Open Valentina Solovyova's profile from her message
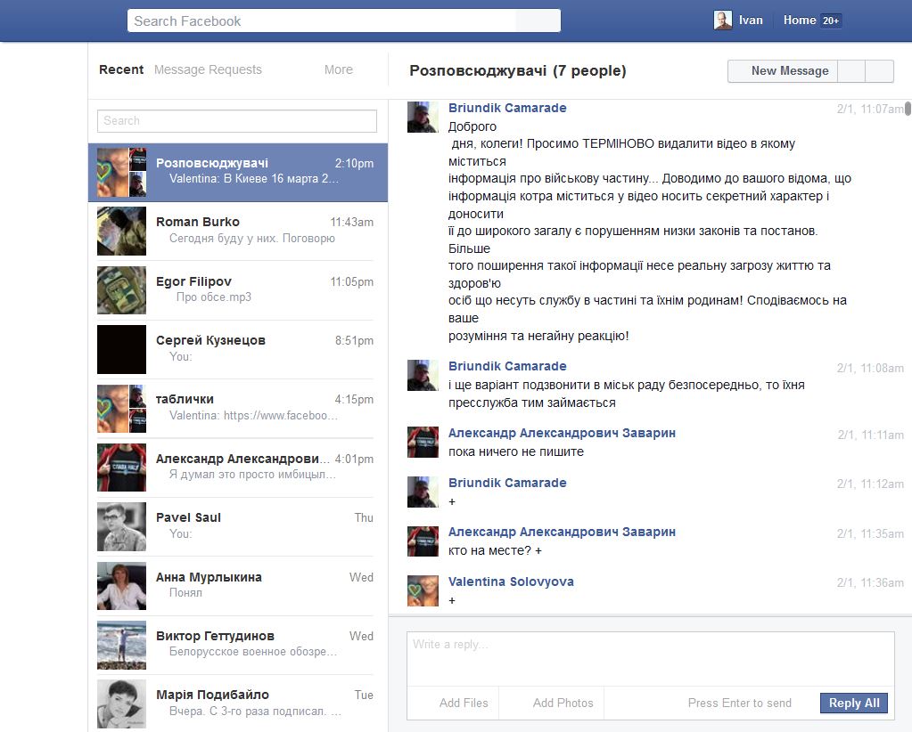The image size is (912, 732). 511,582
